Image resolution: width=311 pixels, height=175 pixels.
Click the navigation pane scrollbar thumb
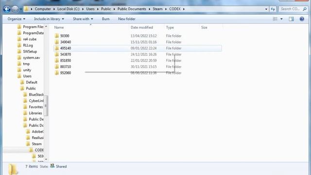(x=46, y=105)
